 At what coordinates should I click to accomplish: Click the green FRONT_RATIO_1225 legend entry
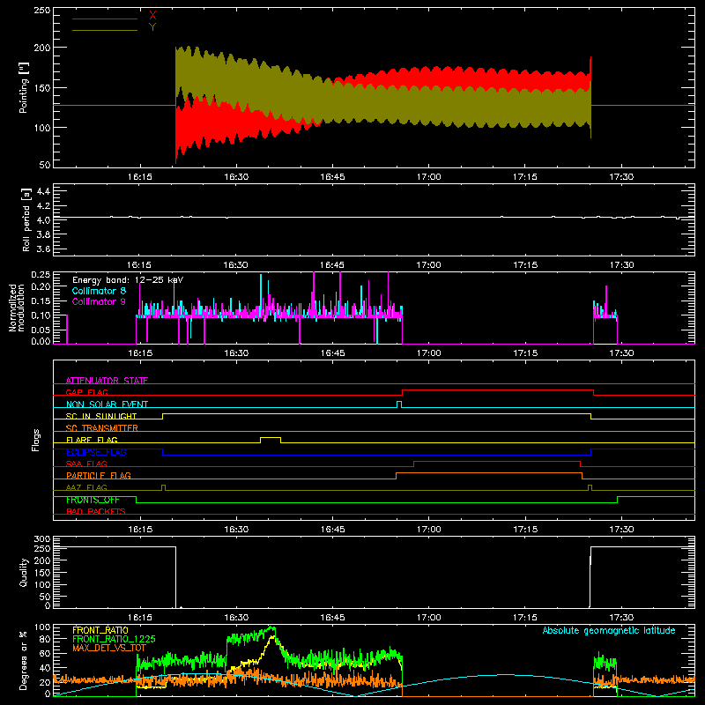114,639
